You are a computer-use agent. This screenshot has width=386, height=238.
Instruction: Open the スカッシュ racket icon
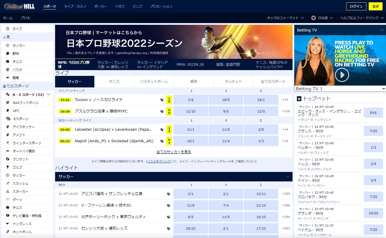8,183
